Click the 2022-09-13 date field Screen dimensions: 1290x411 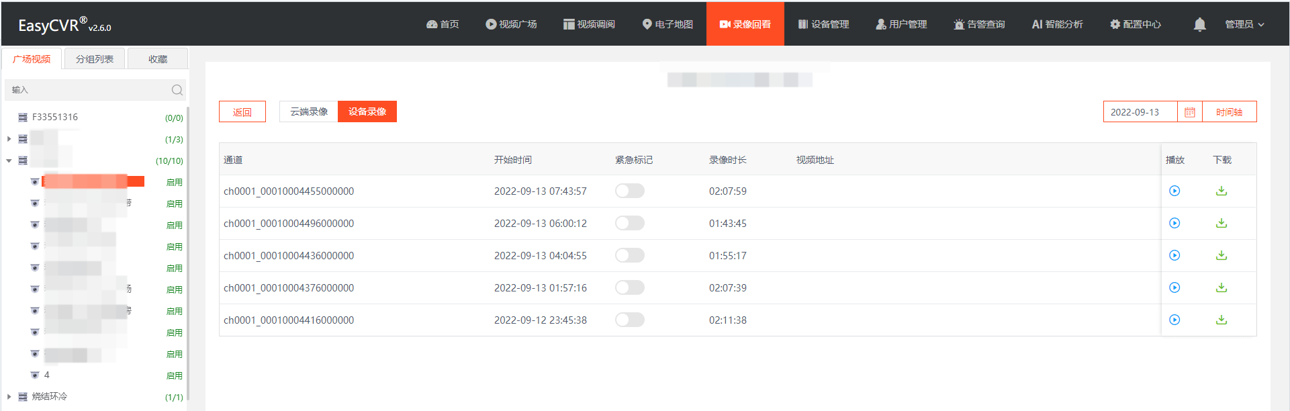(x=1140, y=112)
